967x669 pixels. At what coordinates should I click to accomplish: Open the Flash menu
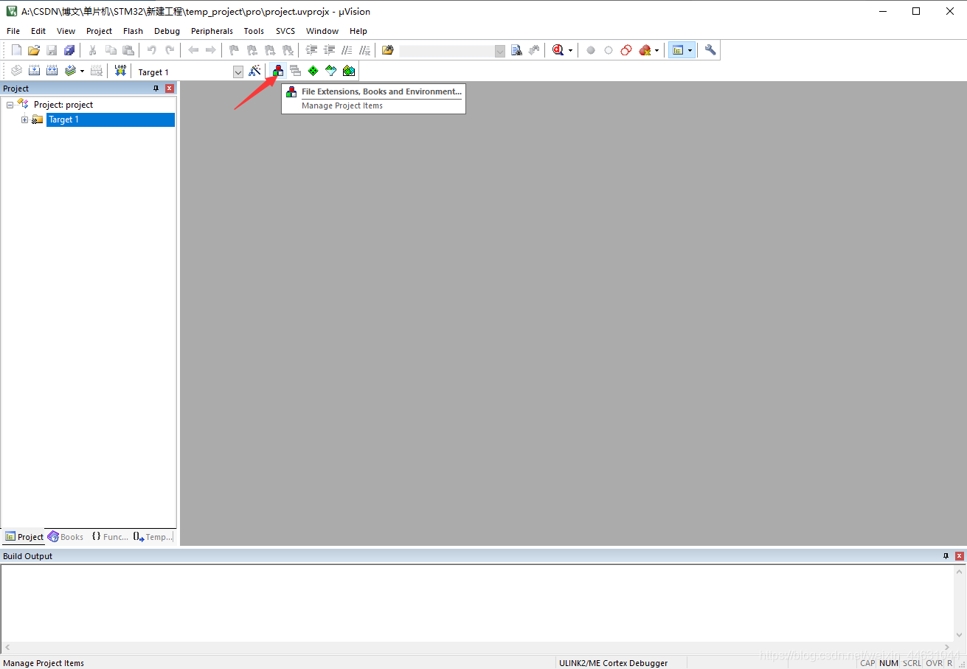133,31
